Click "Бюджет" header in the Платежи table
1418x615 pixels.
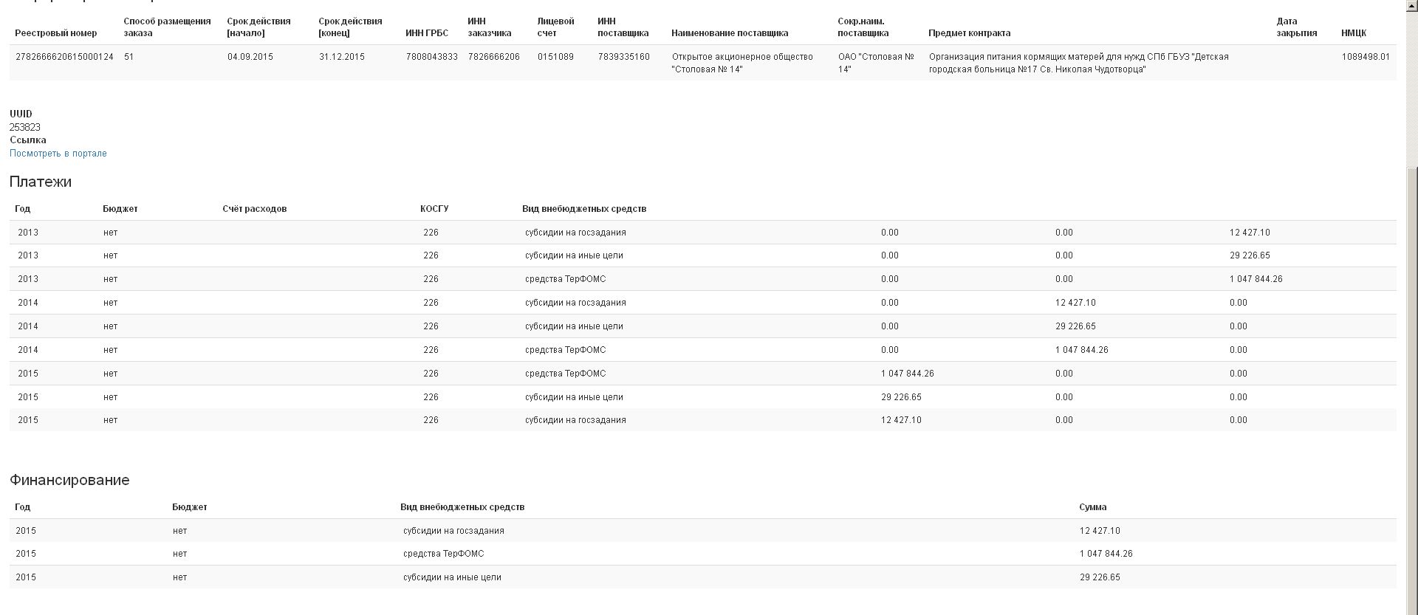click(x=120, y=209)
